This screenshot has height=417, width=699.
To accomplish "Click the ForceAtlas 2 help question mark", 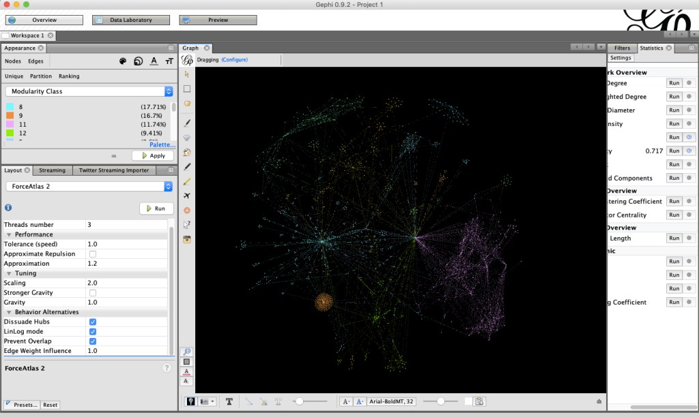I will click(167, 368).
